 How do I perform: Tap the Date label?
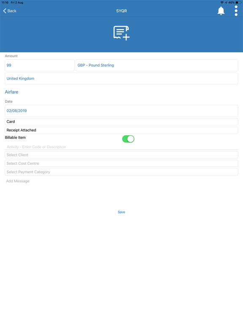[x=9, y=101]
